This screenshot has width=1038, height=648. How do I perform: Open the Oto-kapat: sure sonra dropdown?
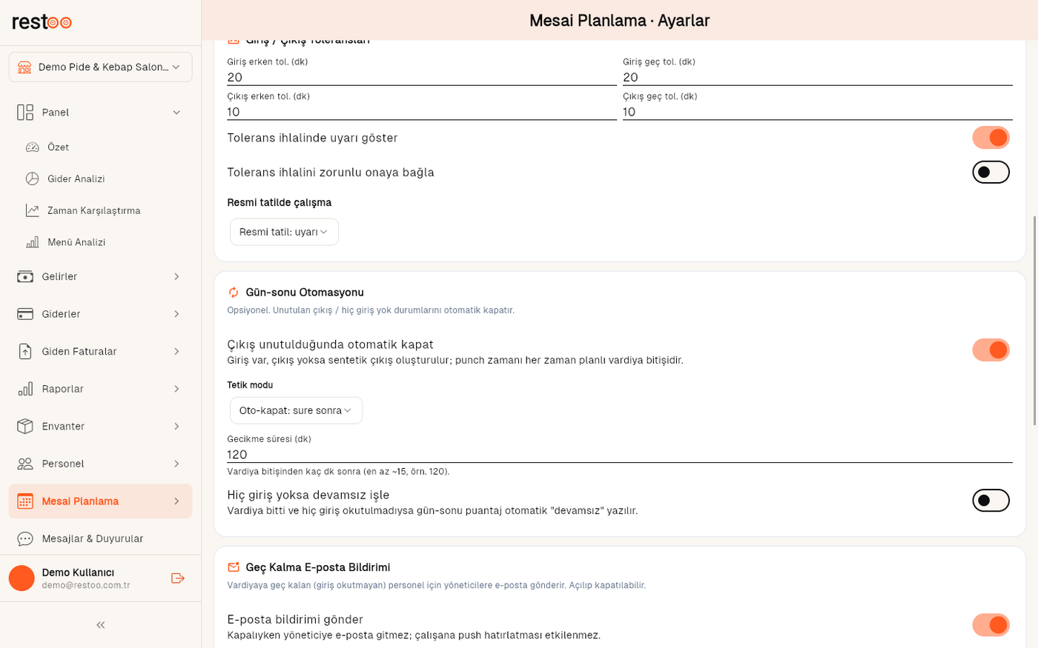pos(296,410)
